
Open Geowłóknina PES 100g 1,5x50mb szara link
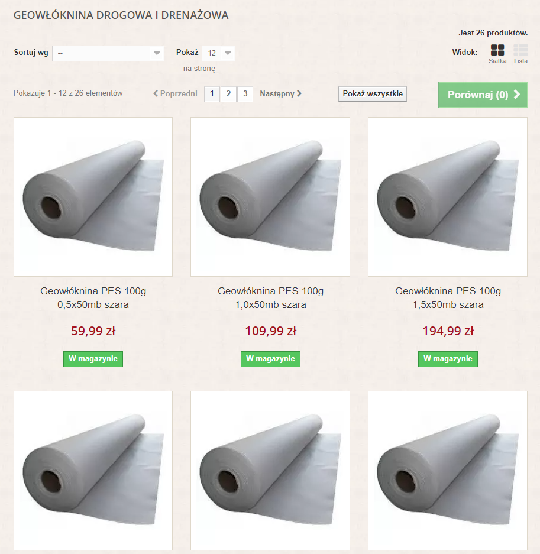point(448,298)
